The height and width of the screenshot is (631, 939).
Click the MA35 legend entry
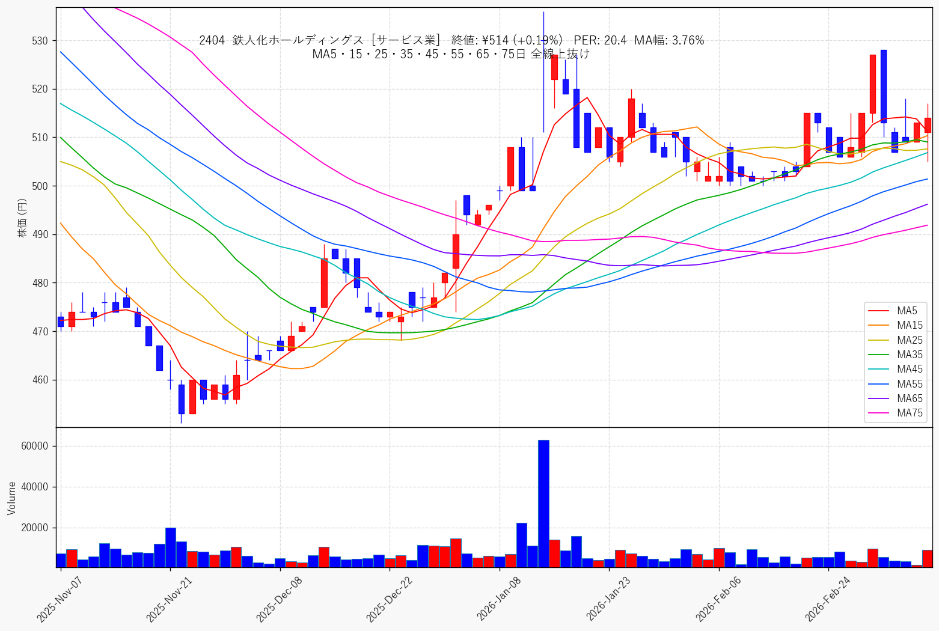(896, 355)
